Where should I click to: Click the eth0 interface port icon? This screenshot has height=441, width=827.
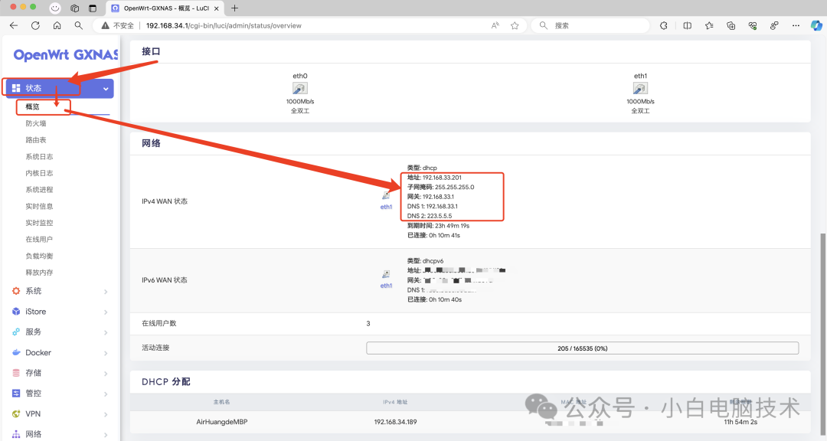299,89
